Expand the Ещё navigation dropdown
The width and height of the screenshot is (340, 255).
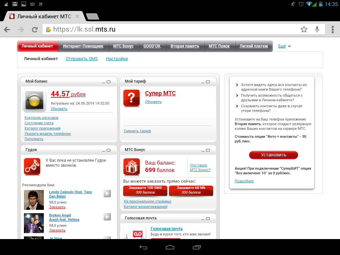(x=284, y=46)
